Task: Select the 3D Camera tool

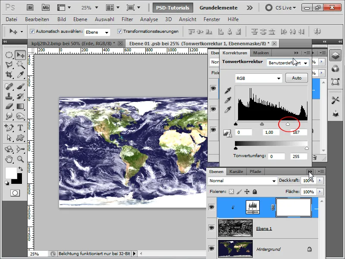Action: coord(20,149)
